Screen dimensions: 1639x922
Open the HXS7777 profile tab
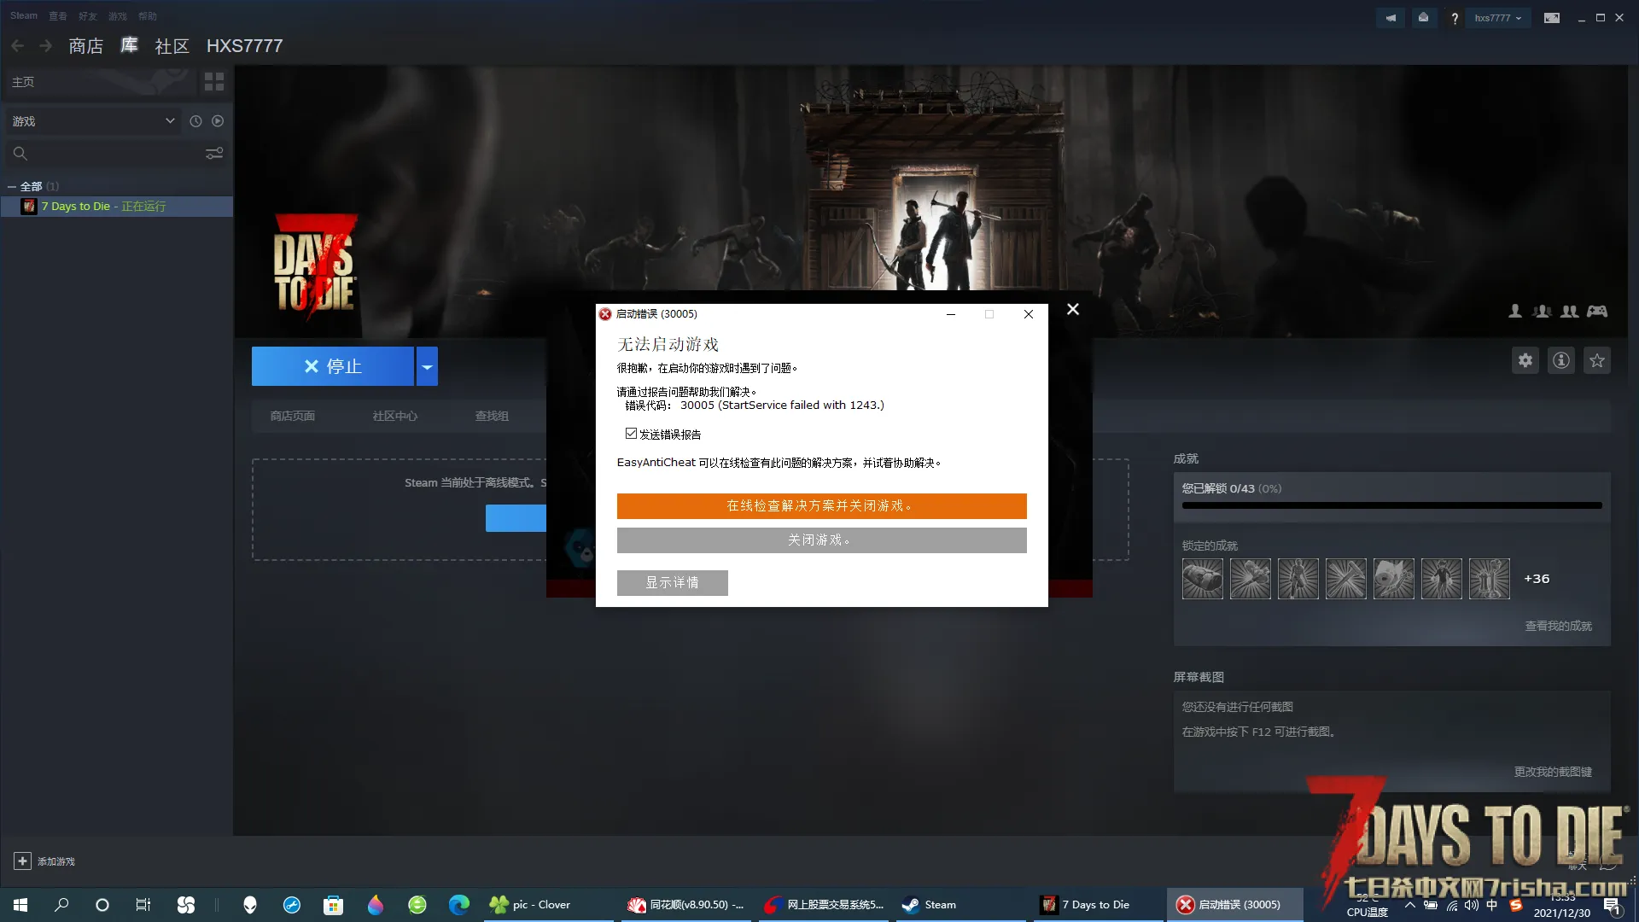(245, 46)
